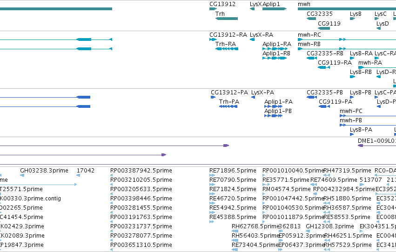Select the mwh-RA transcript label
396x252 pixels.
[x=370, y=63]
